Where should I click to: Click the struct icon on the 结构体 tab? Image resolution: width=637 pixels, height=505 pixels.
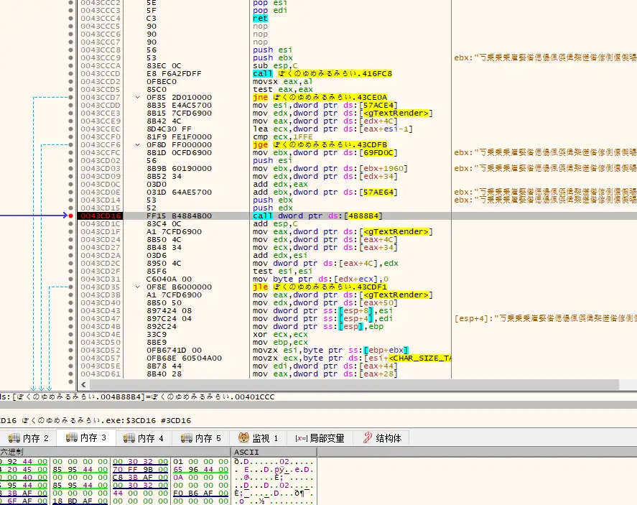click(368, 437)
